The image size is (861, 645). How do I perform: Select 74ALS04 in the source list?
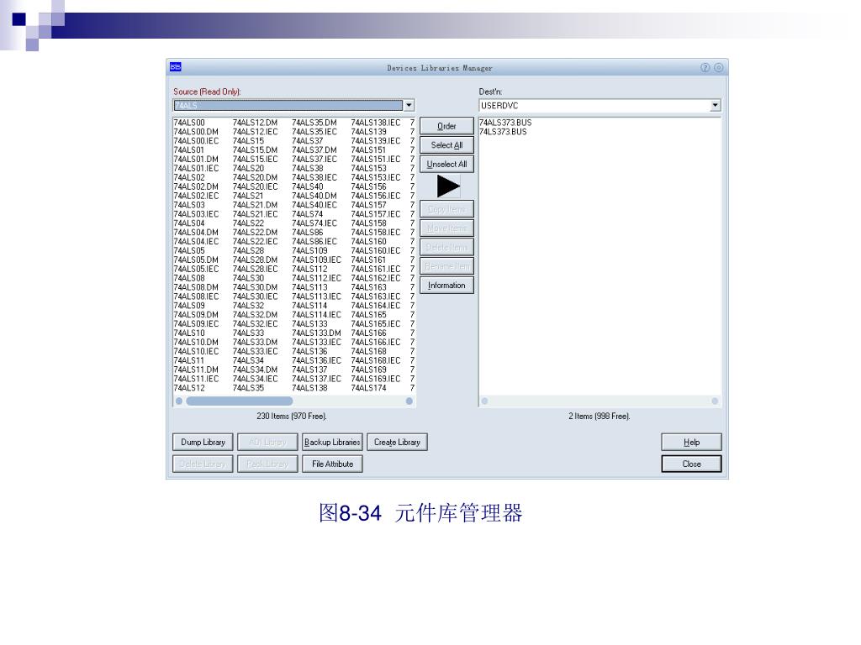point(189,223)
